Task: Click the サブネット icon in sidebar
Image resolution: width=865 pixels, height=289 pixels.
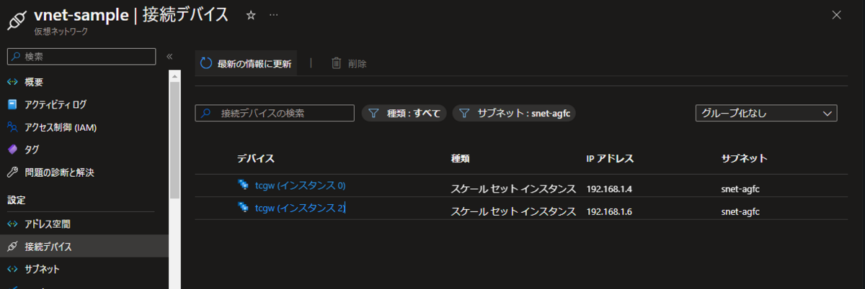Action: point(12,269)
